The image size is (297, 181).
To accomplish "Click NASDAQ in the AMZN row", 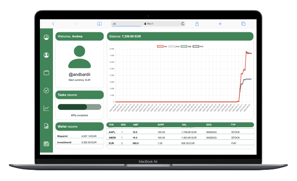I will tap(212, 138).
